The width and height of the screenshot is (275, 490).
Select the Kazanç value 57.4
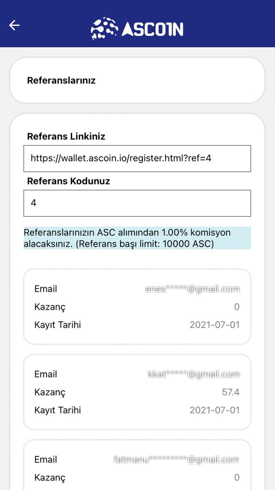[231, 392]
